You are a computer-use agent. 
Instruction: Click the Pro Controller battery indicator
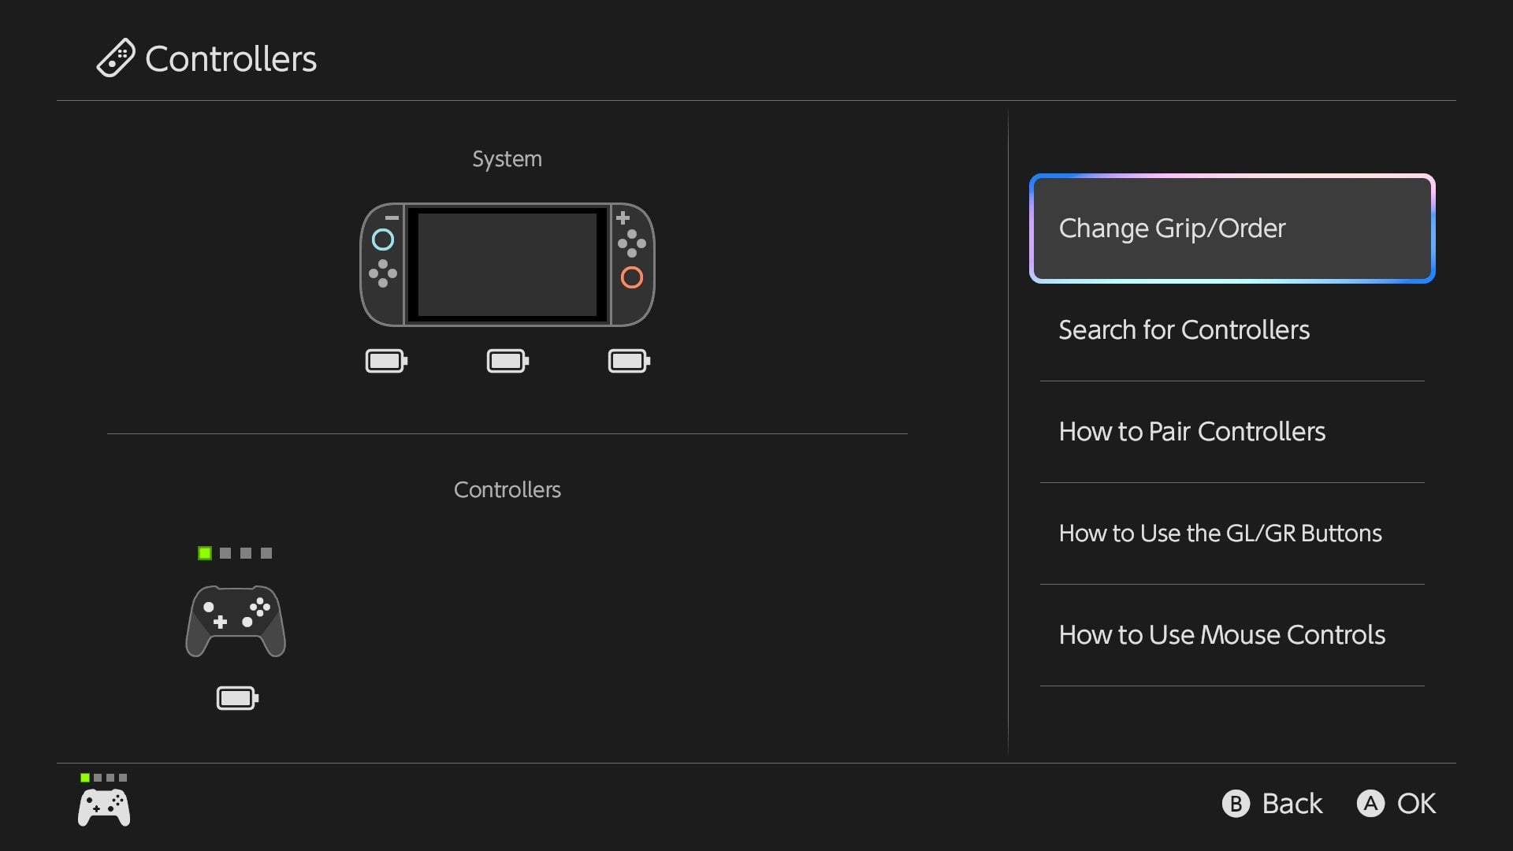click(x=236, y=697)
